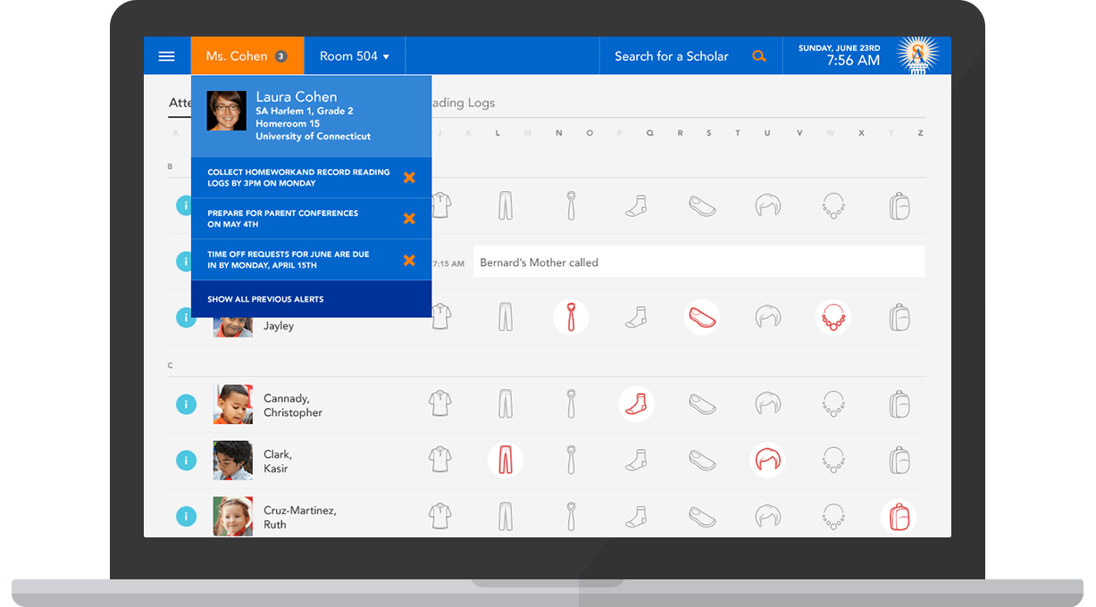The width and height of the screenshot is (1096, 607).
Task: Expand Show All Previous Alerts
Action: pos(268,299)
